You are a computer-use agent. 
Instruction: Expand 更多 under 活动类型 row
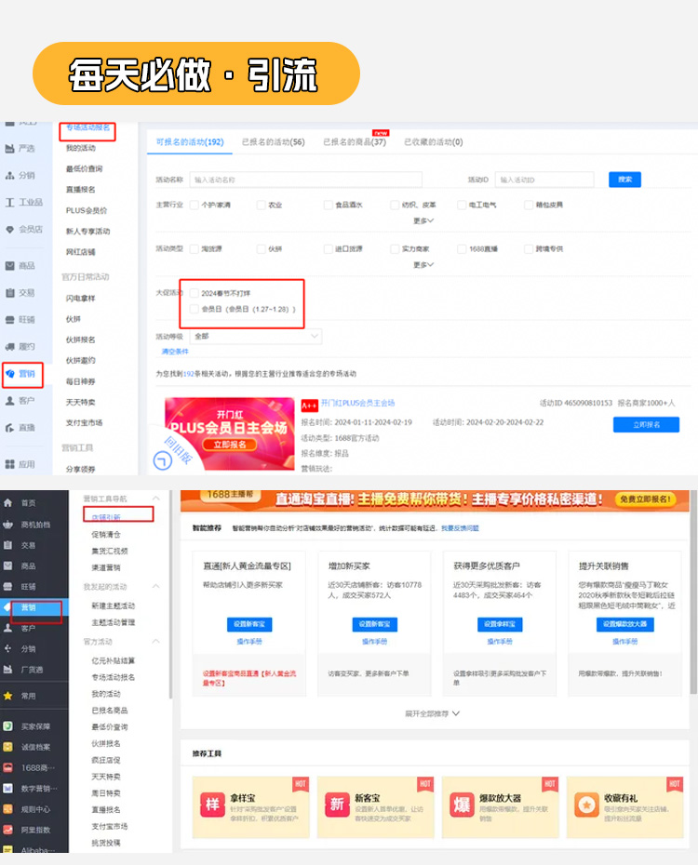pos(423,265)
